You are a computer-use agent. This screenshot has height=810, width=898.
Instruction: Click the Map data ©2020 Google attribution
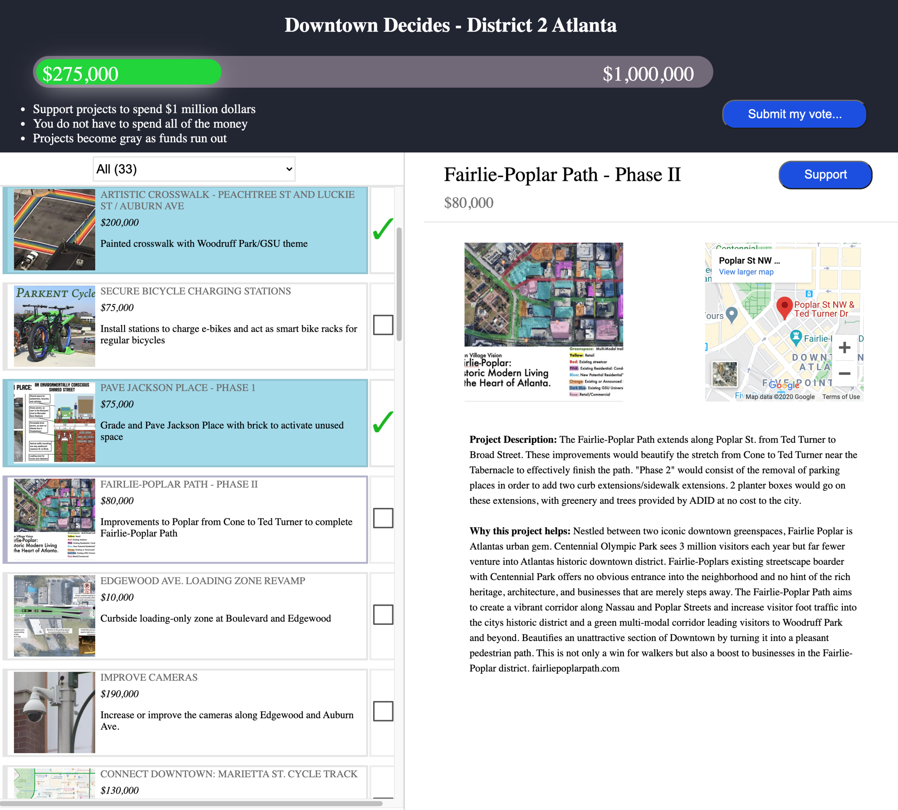coord(780,397)
